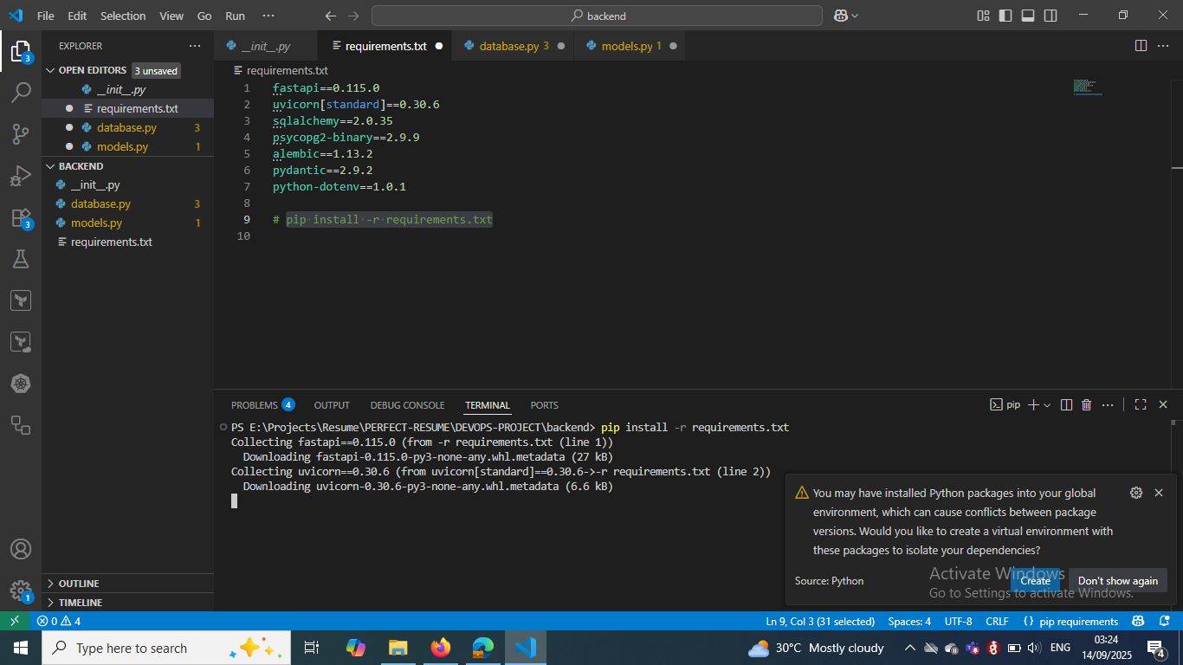Open the Selection menu
Viewport: 1183px width, 665px height.
123,16
